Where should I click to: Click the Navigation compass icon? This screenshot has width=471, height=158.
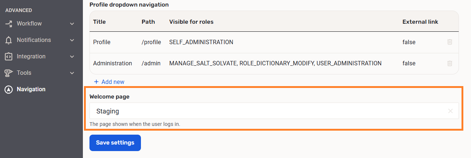(x=8, y=89)
